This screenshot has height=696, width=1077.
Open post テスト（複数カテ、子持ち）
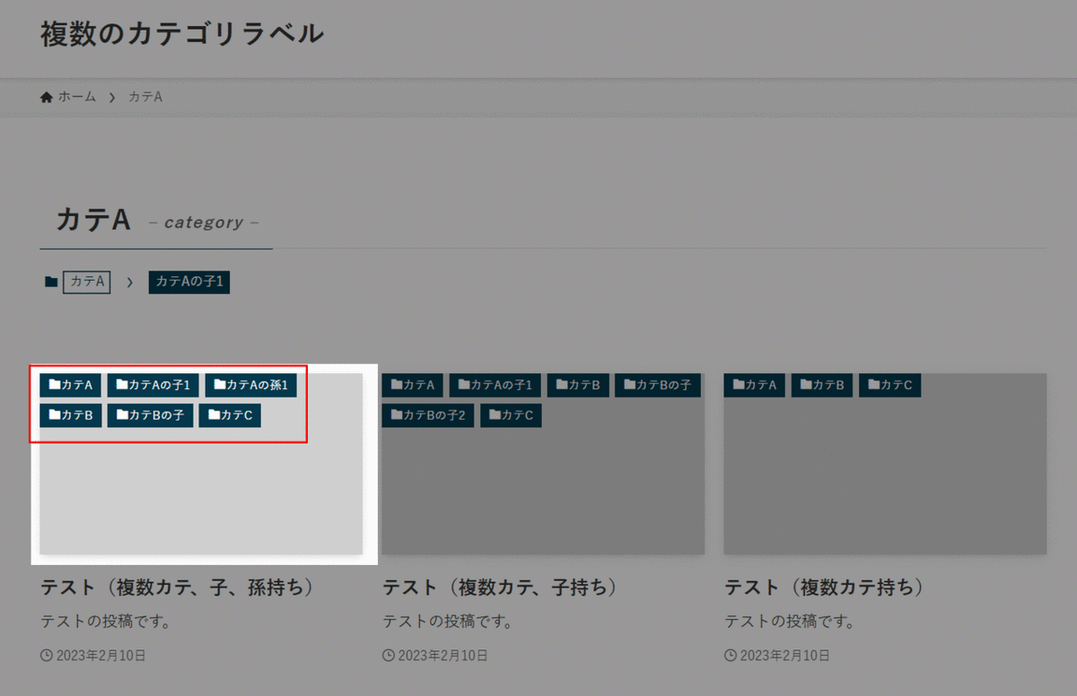[x=505, y=587]
